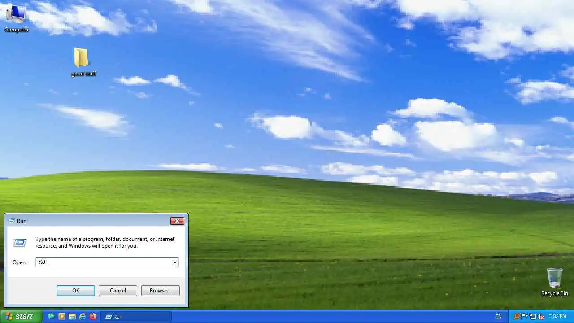The height and width of the screenshot is (323, 574).
Task: Open Action Center flag tray icon
Action: click(x=525, y=316)
